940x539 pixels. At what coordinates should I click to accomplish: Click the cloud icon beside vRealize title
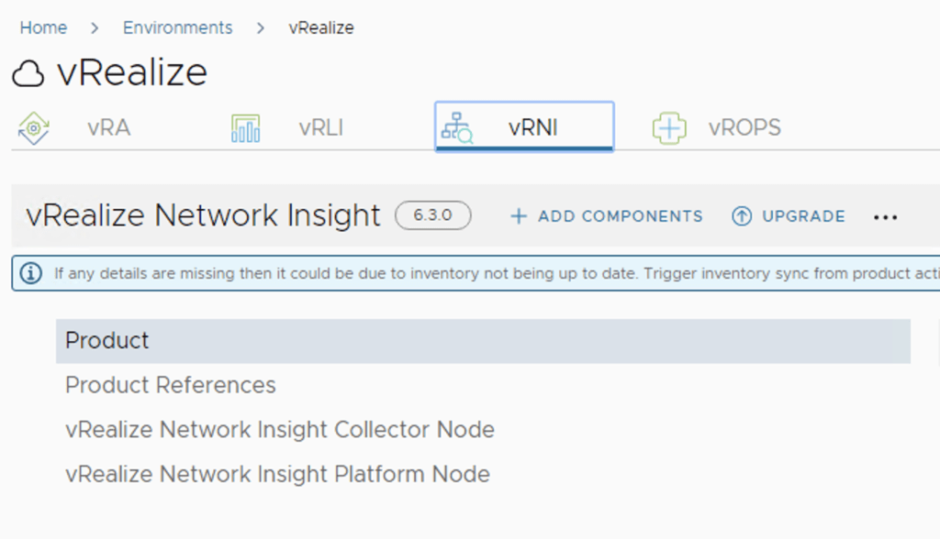(x=28, y=74)
